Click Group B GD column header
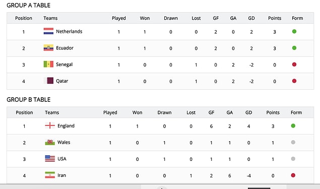 (248, 112)
